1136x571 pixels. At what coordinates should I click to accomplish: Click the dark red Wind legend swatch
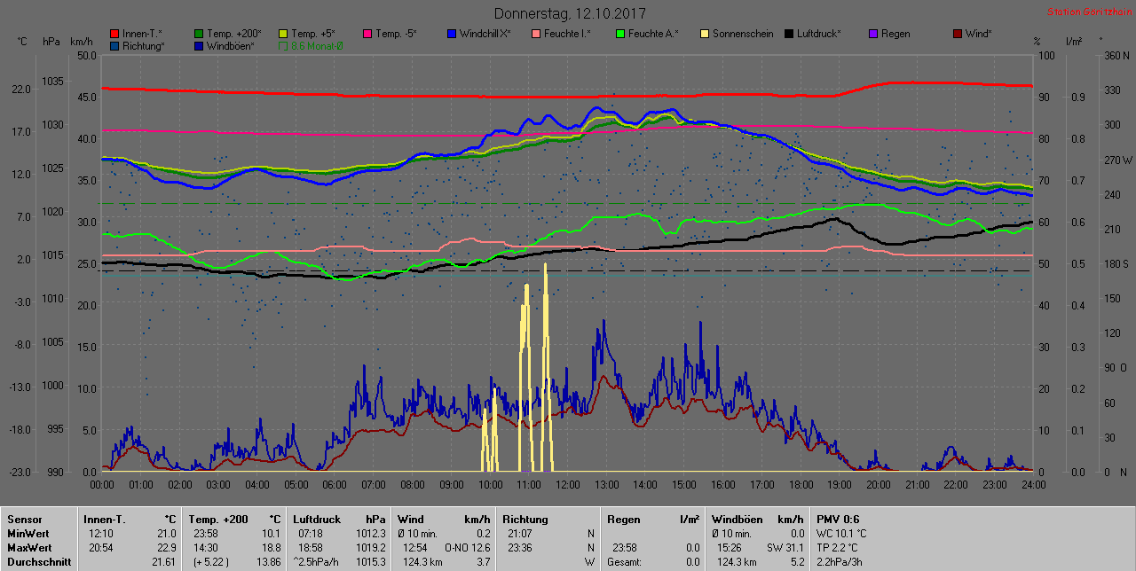click(x=958, y=34)
